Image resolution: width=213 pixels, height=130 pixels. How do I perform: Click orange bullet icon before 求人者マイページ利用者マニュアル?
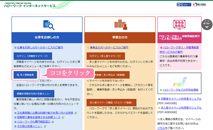coord(159,108)
